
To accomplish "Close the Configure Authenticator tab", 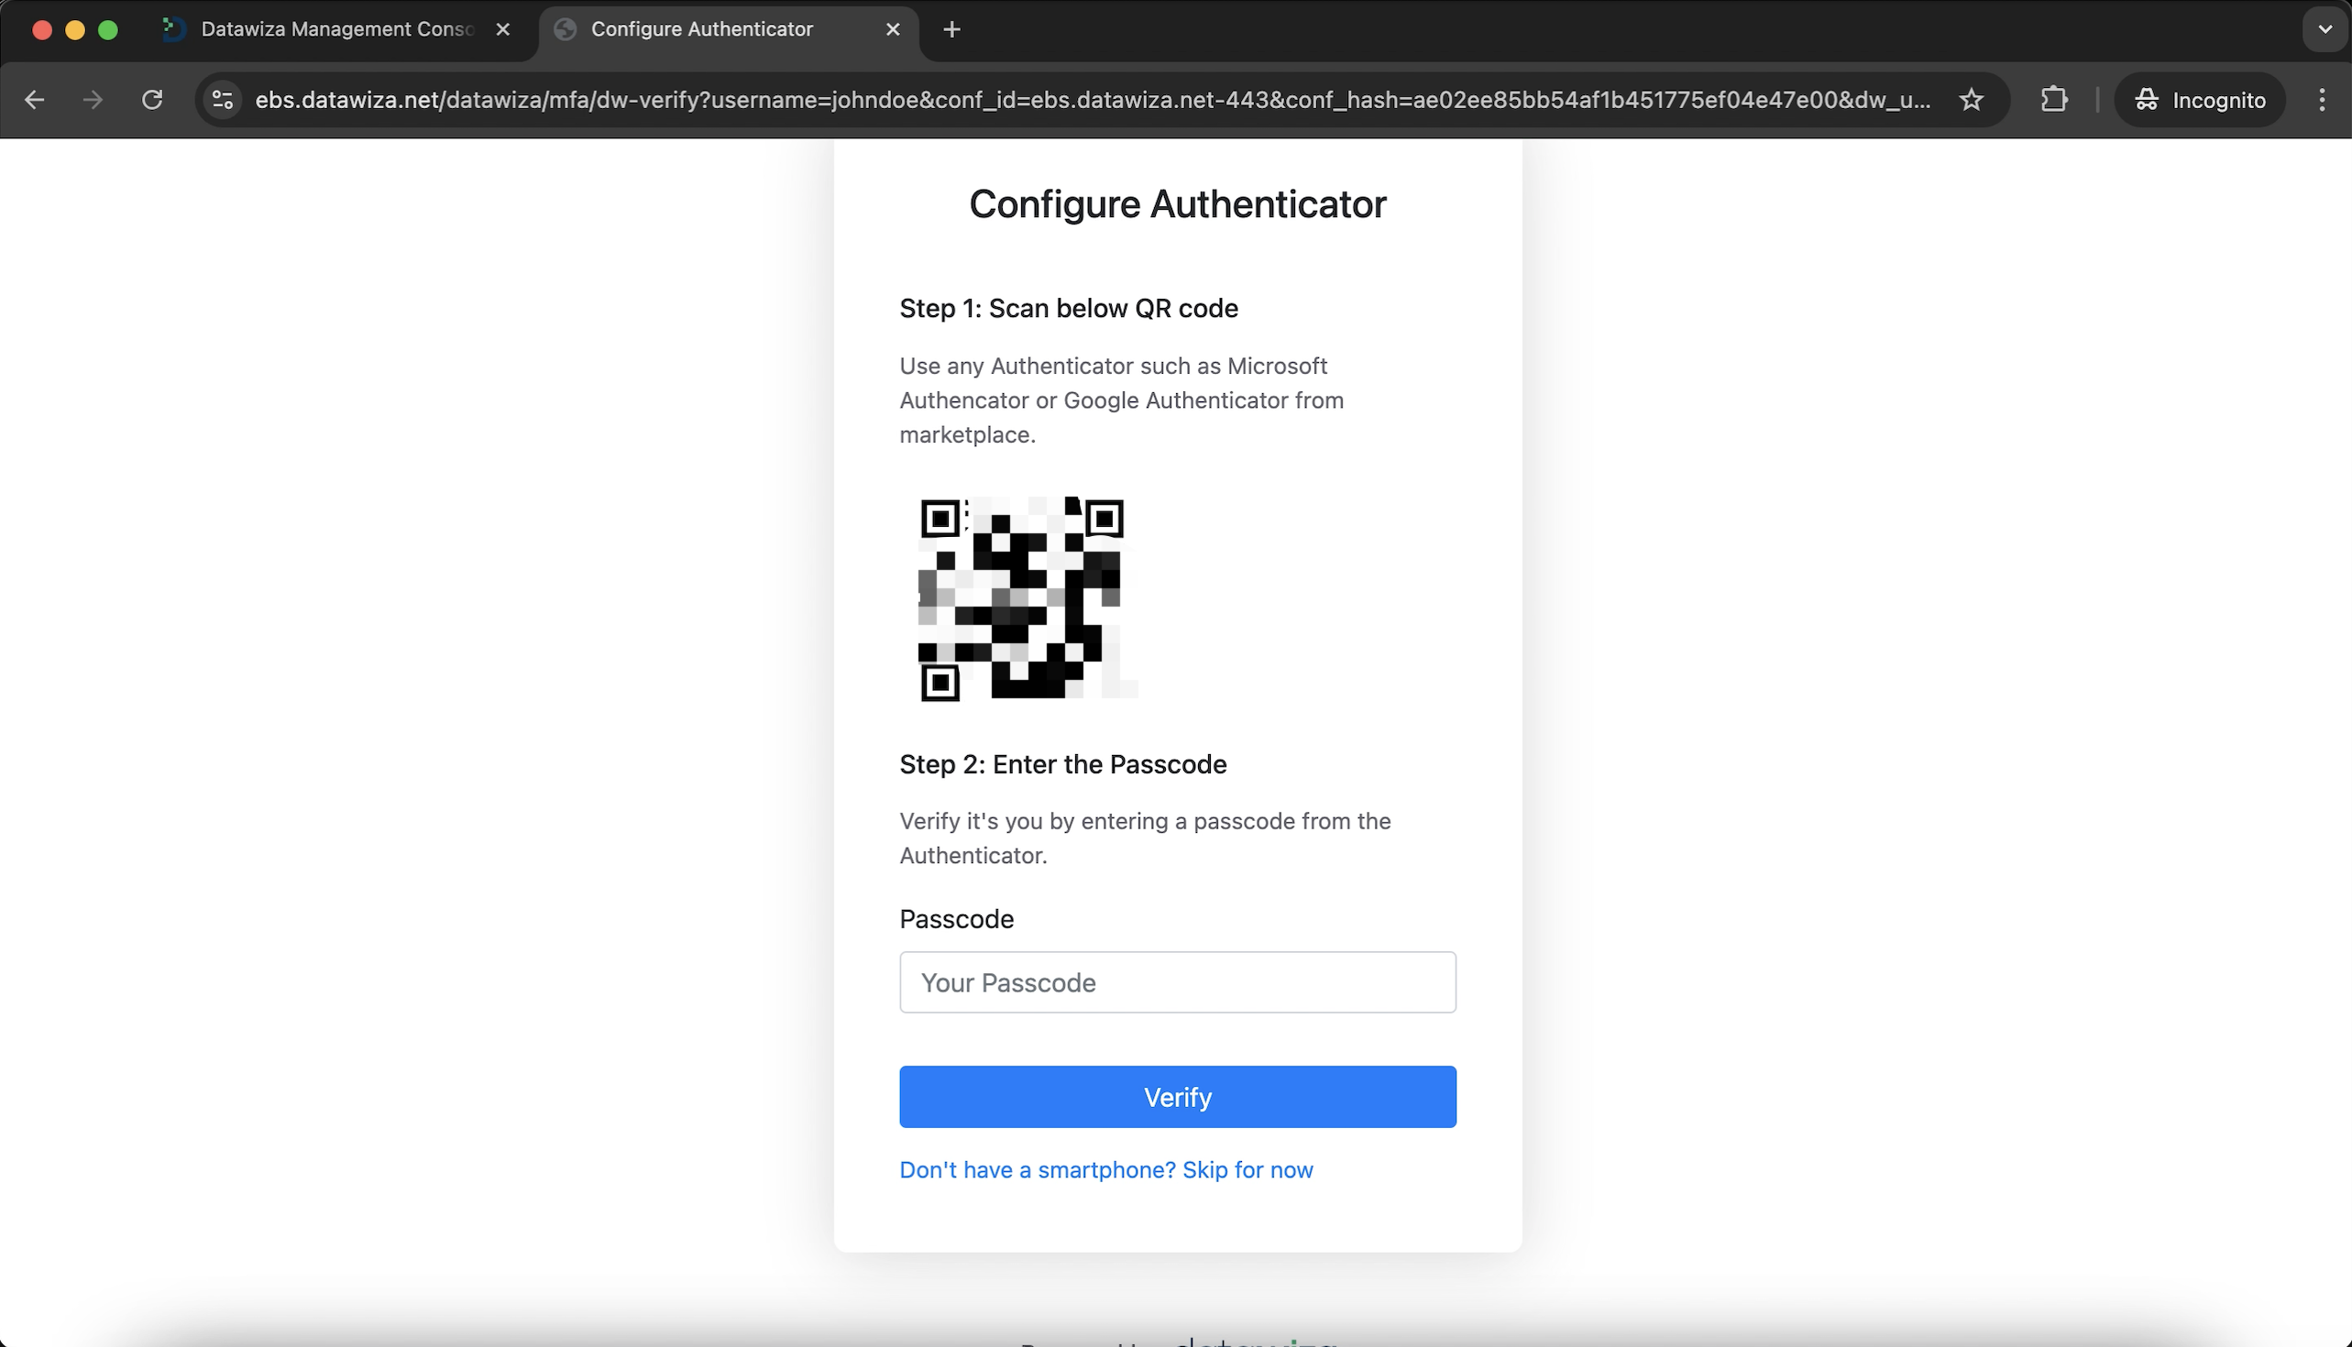I will (893, 29).
